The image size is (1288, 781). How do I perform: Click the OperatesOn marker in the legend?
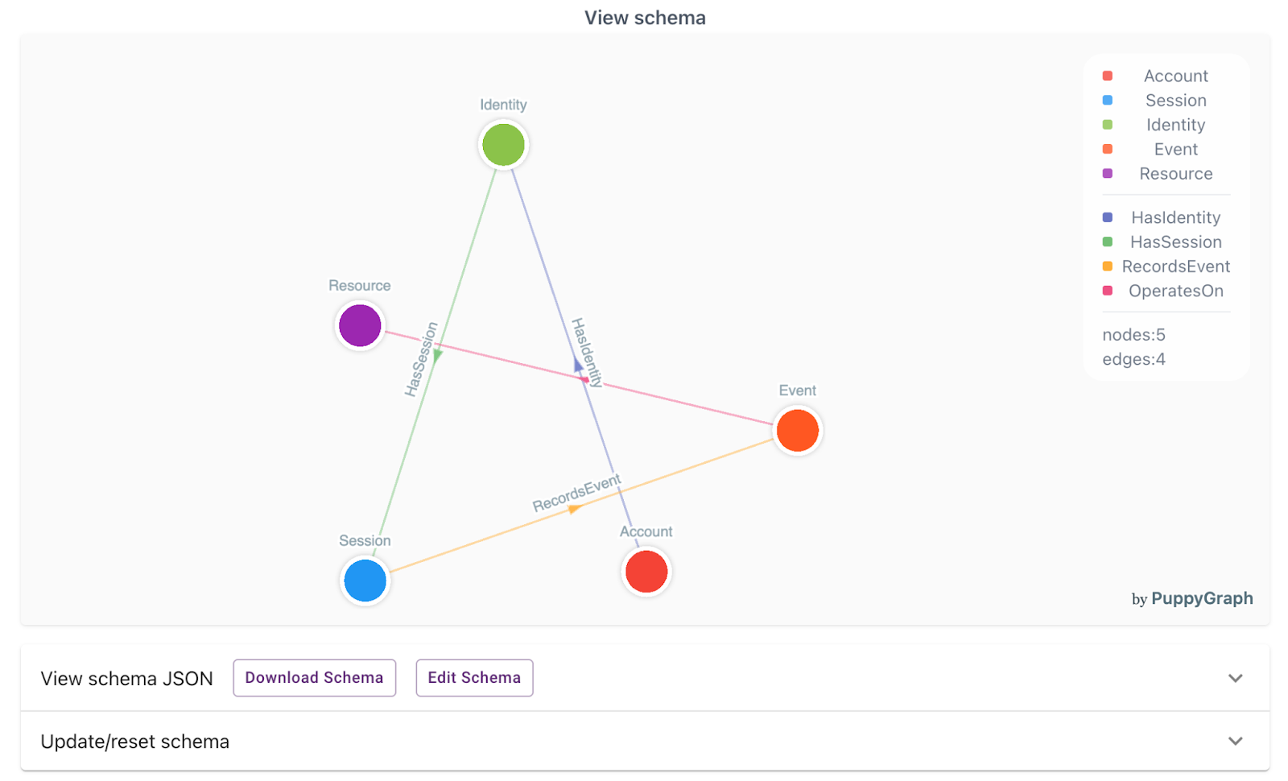coord(1108,291)
